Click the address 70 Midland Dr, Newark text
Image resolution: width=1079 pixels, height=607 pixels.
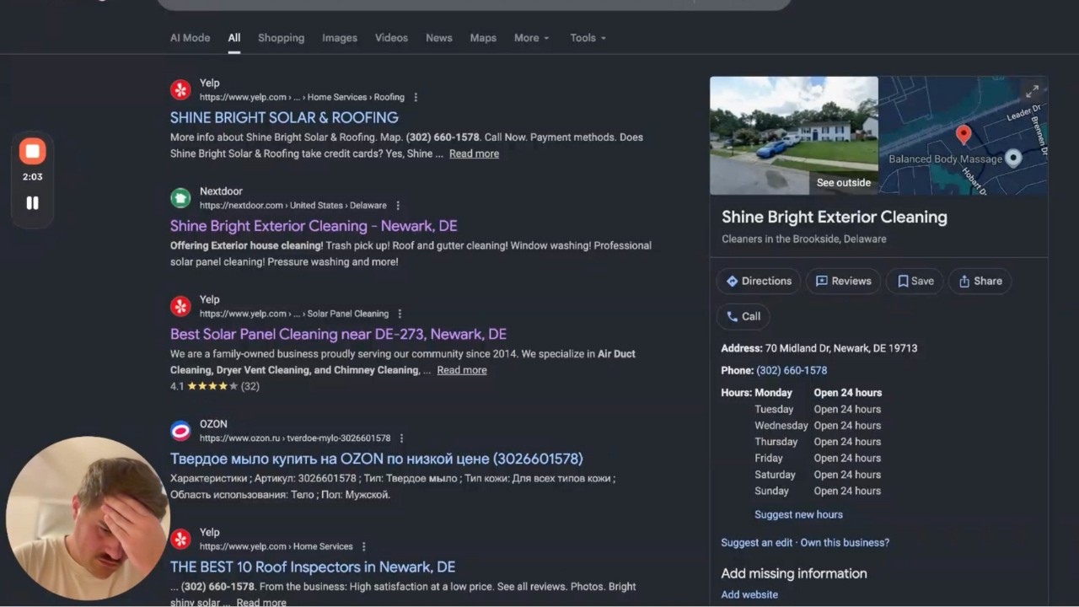pyautogui.click(x=841, y=348)
